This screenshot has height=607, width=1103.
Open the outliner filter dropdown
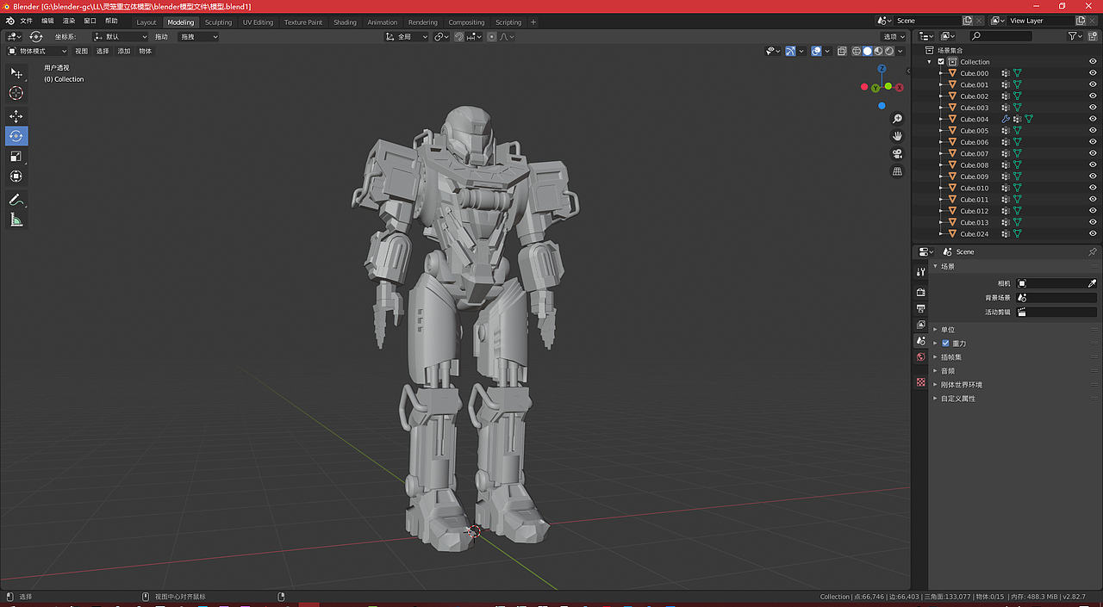1075,36
